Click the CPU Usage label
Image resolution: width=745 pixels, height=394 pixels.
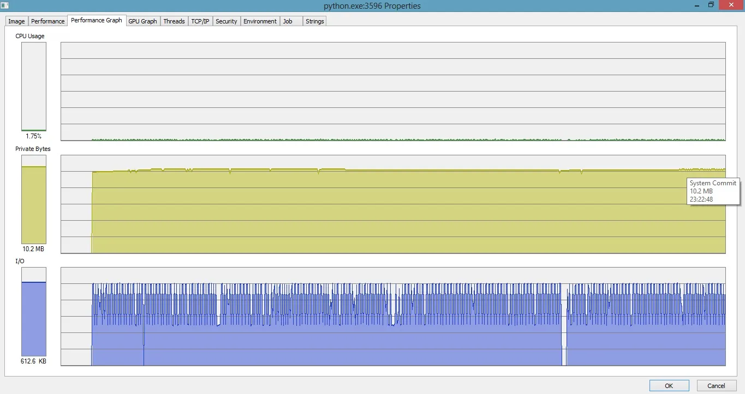point(30,36)
